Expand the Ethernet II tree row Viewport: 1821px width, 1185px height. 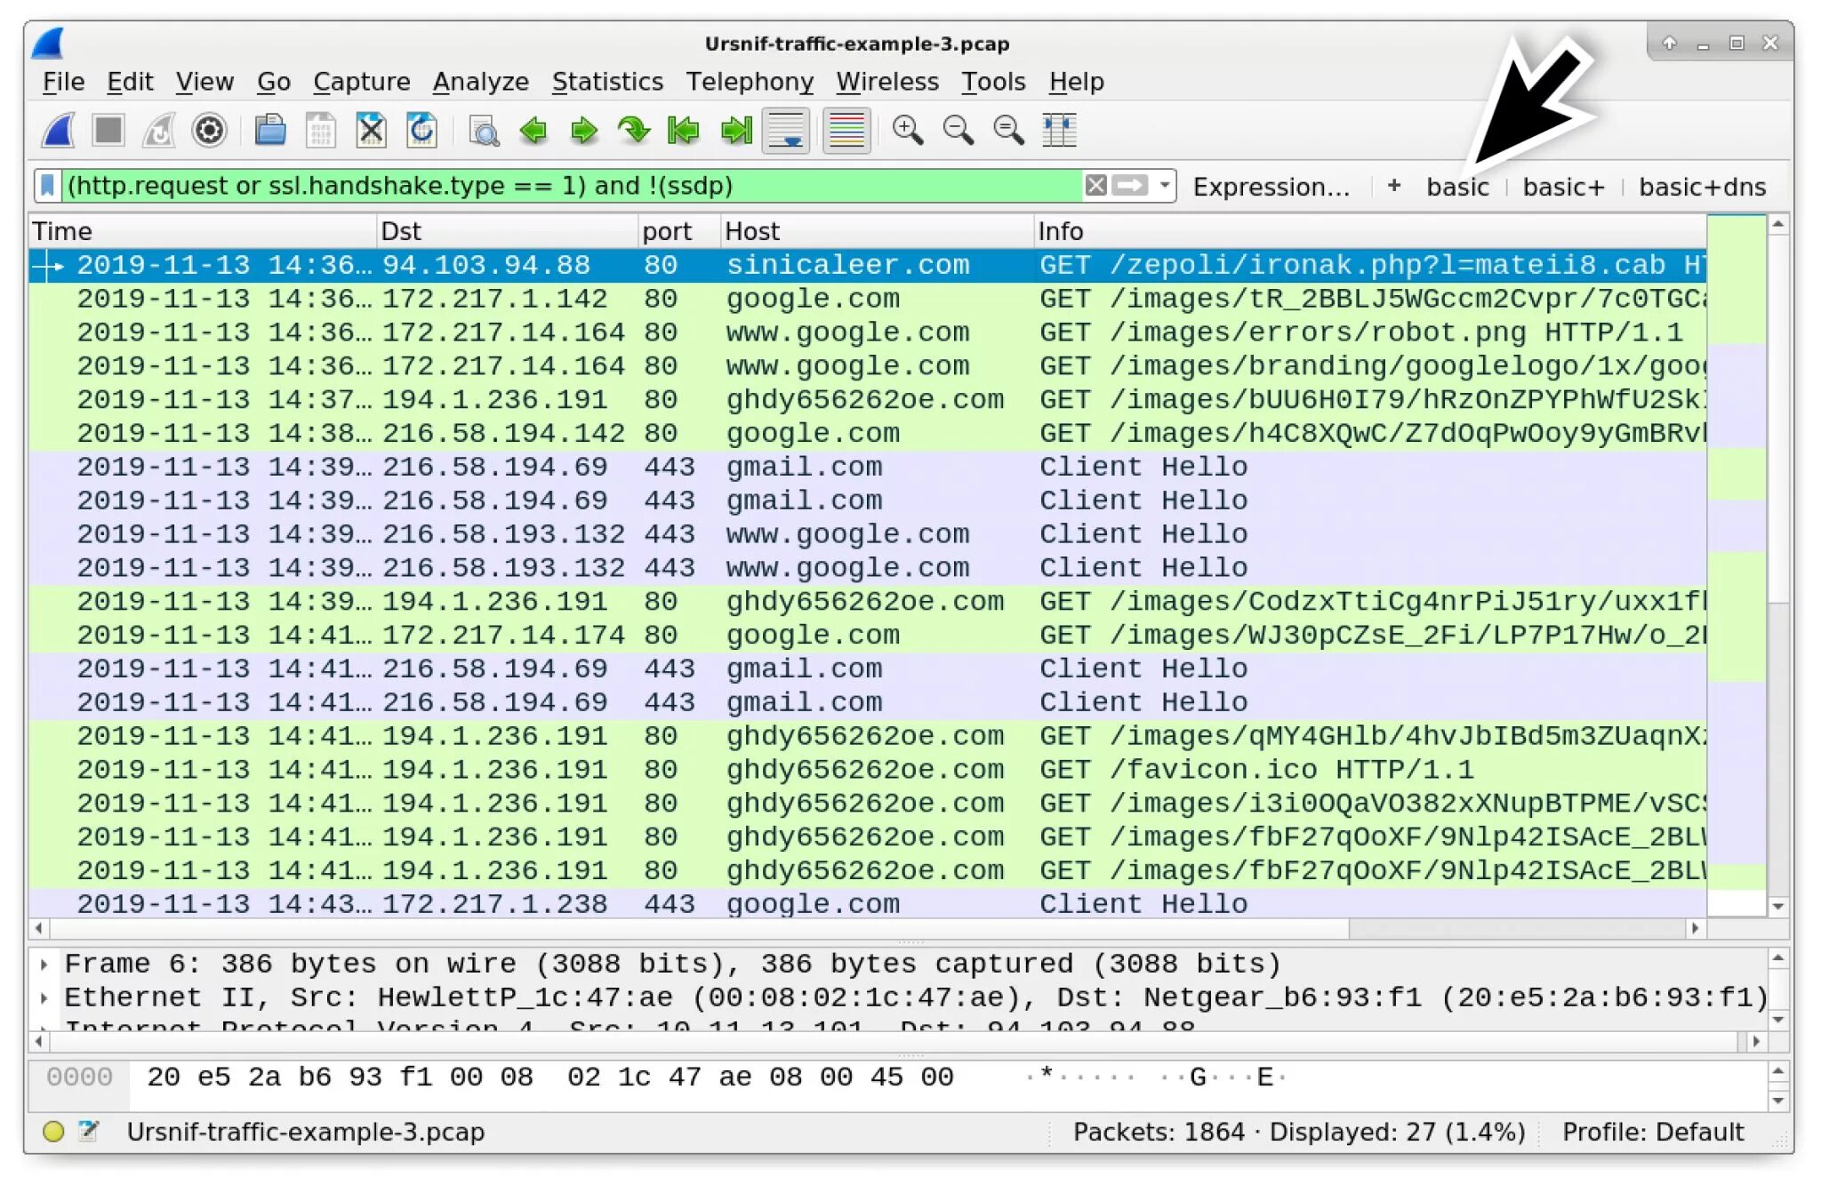(44, 997)
